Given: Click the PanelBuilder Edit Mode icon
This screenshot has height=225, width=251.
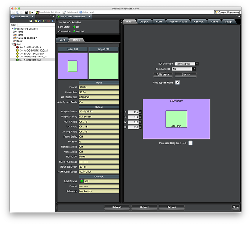Looking at the screenshot, I should (37, 12).
